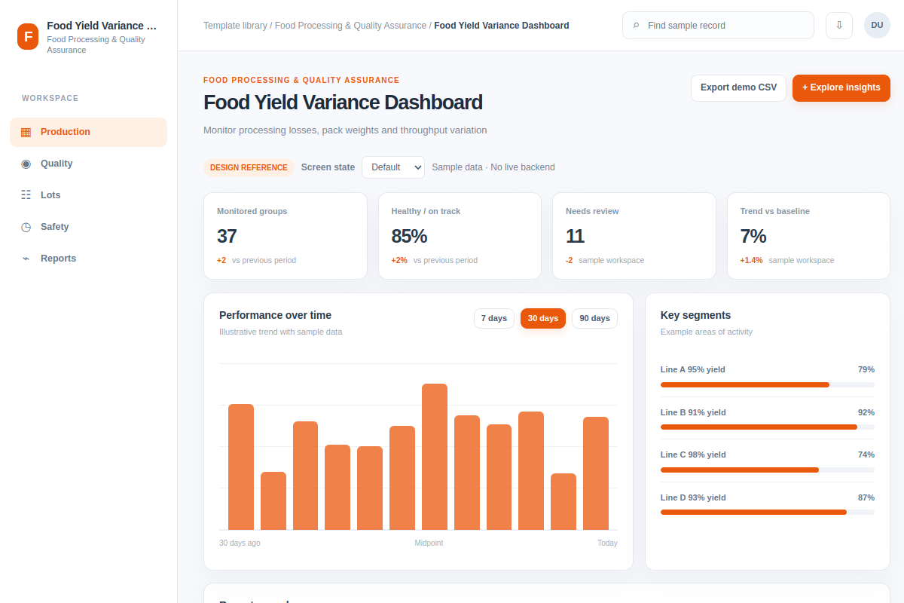
Task: Click the tallest bar in the chart
Action: click(x=435, y=457)
